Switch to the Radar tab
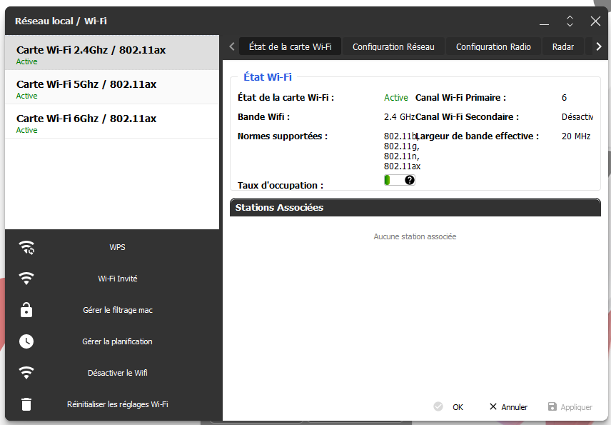This screenshot has width=611, height=425. coord(562,47)
